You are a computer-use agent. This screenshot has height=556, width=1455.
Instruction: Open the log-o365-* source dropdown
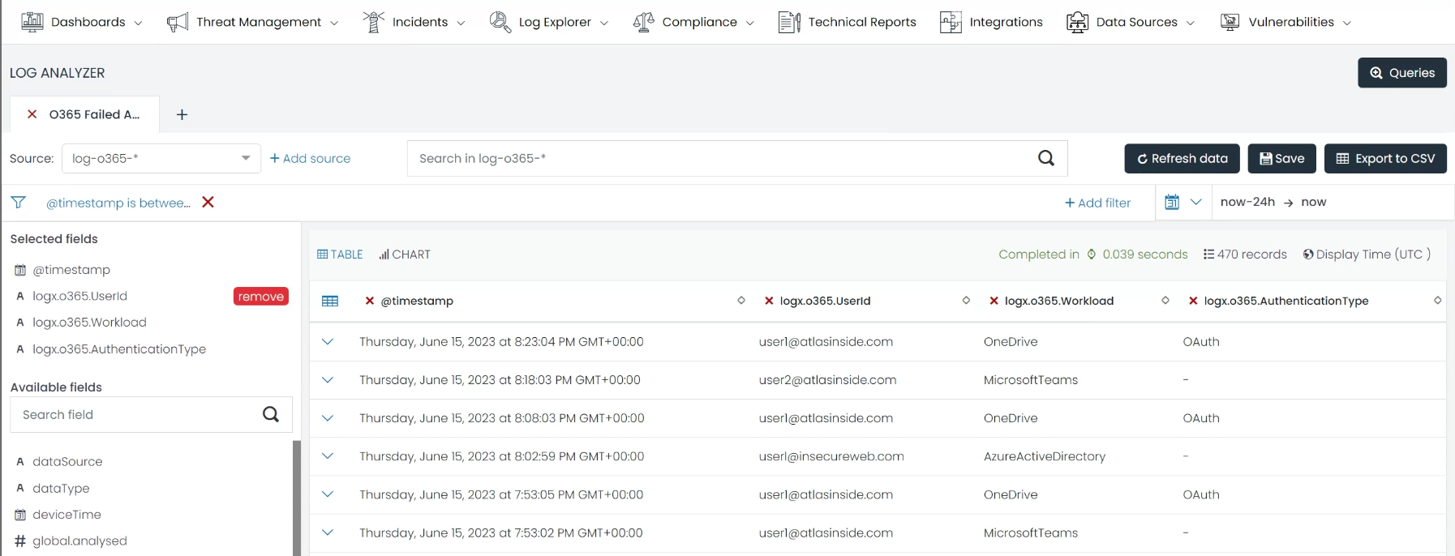coord(161,158)
